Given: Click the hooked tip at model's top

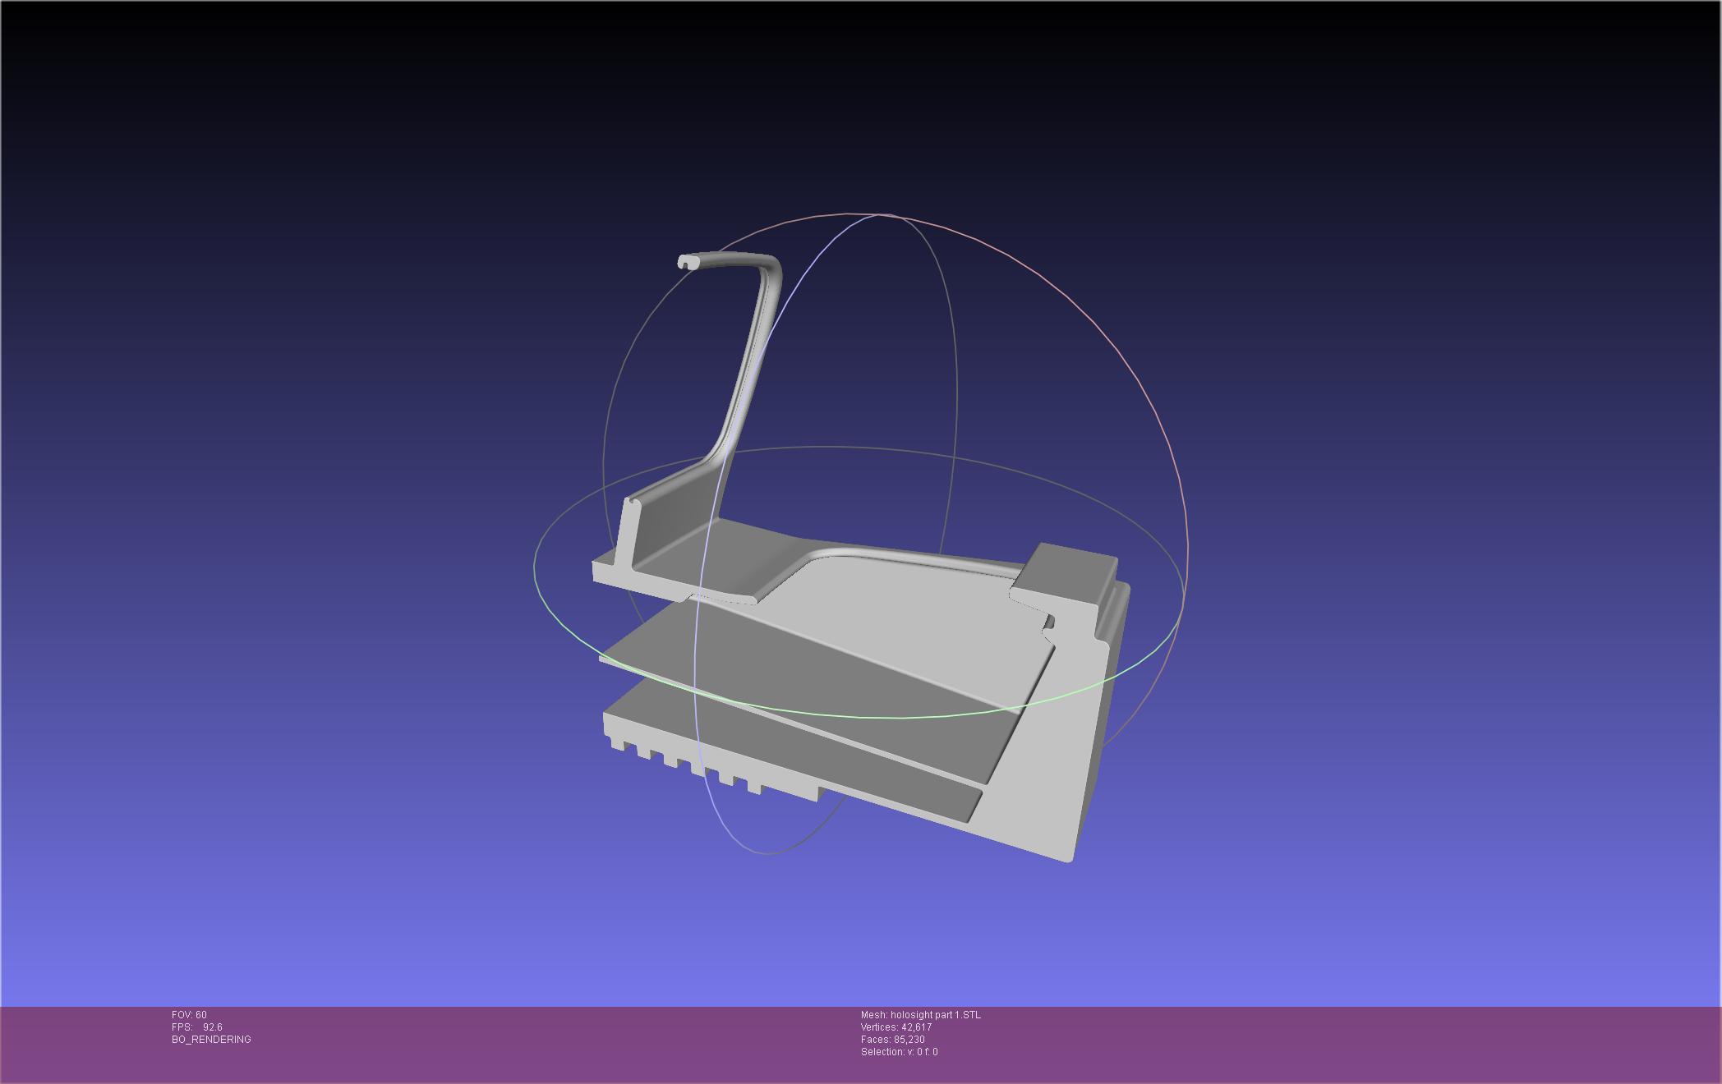Looking at the screenshot, I should point(688,262).
